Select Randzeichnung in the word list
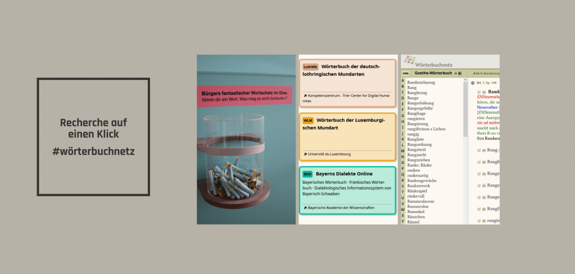The width and height of the screenshot is (575, 274). (421, 82)
